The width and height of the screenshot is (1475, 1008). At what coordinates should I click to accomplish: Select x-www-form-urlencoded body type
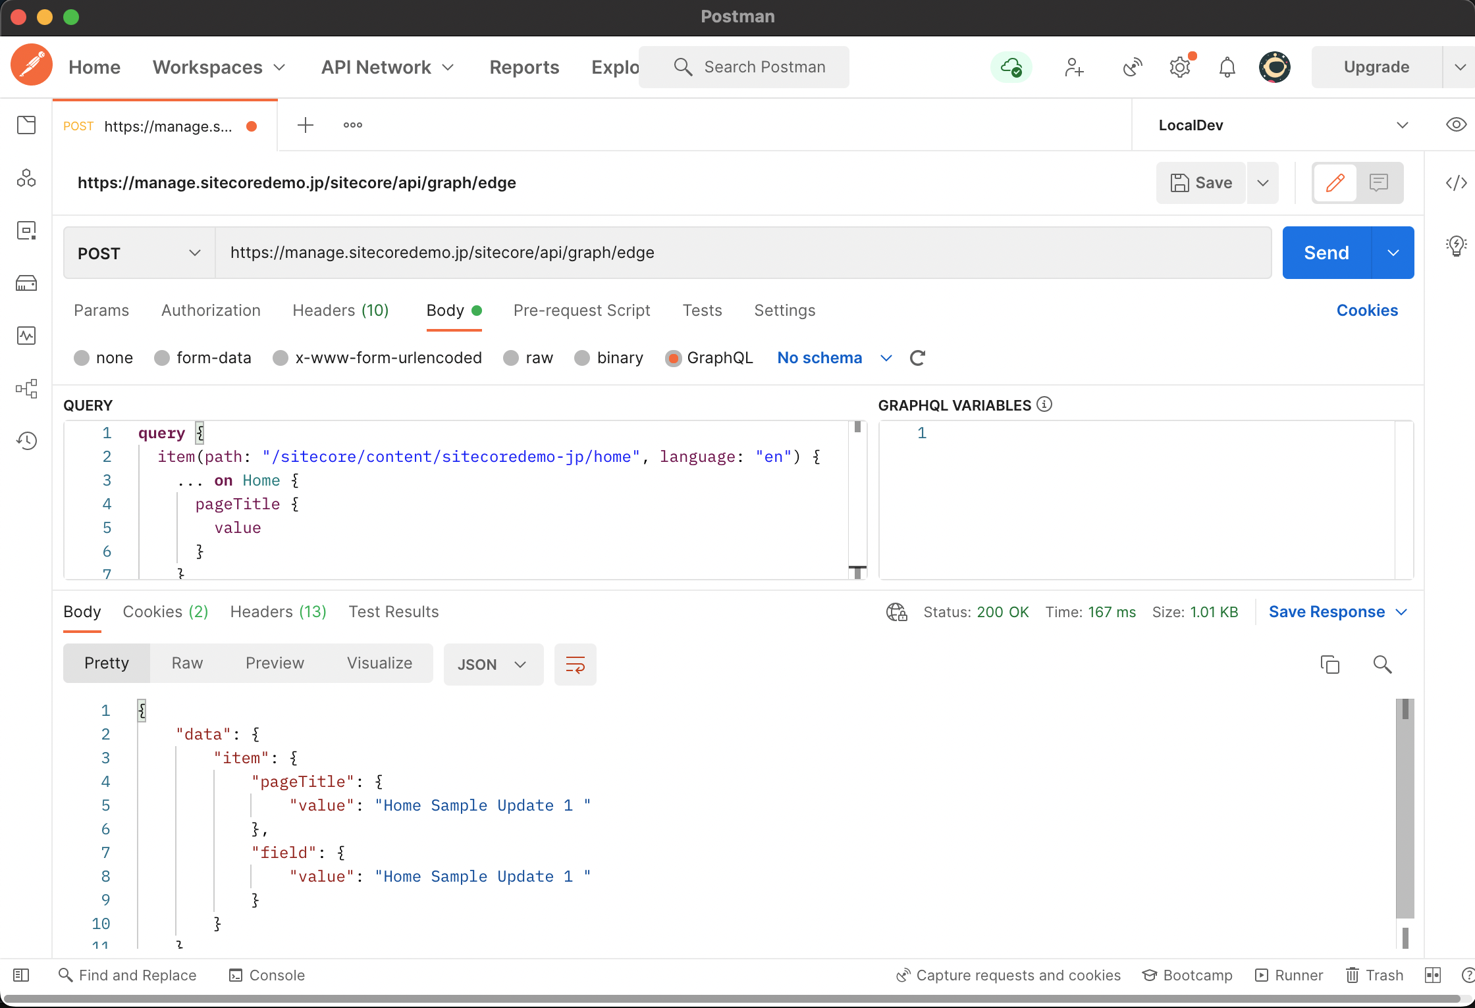click(281, 358)
